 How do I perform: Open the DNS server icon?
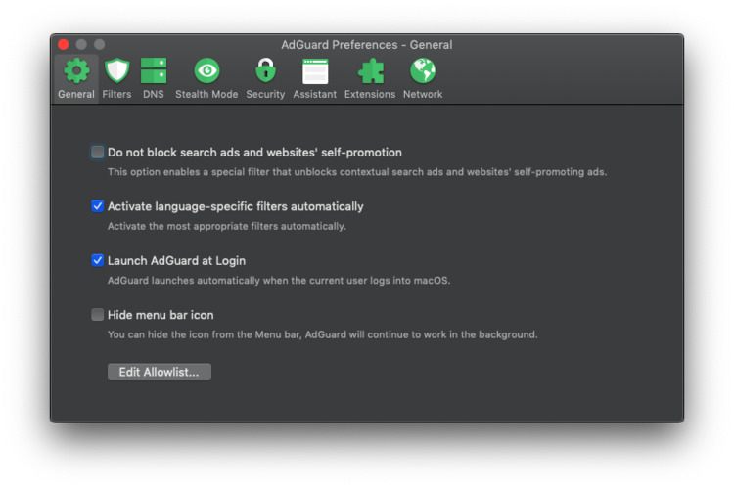tap(154, 70)
